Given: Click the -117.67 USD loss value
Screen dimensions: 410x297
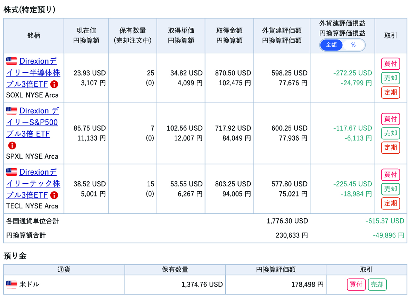Looking at the screenshot, I should coord(352,128).
